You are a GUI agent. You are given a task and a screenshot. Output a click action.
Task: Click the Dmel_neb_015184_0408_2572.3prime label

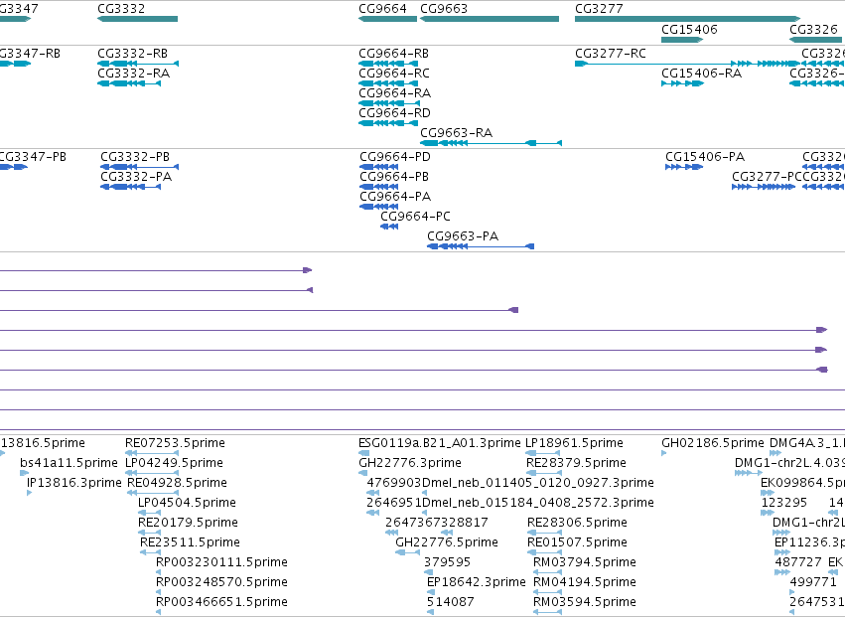coord(538,503)
